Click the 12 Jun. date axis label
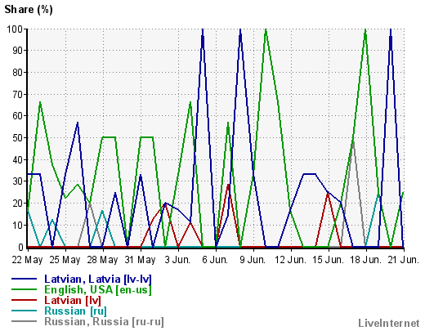The width and height of the screenshot is (425, 331). point(290,260)
